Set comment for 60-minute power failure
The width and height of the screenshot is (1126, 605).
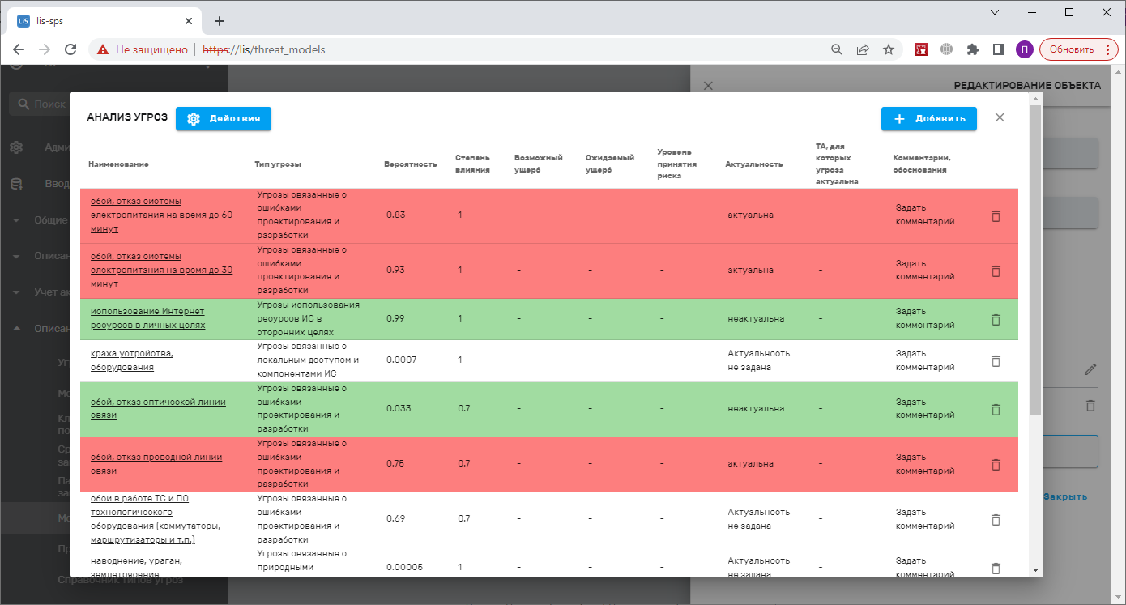(925, 215)
